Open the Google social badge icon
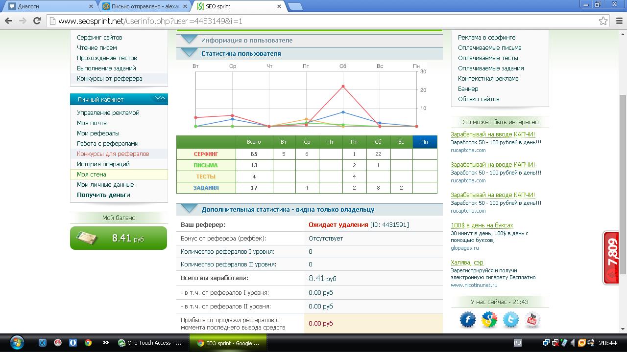This screenshot has height=352, width=627. 489,320
